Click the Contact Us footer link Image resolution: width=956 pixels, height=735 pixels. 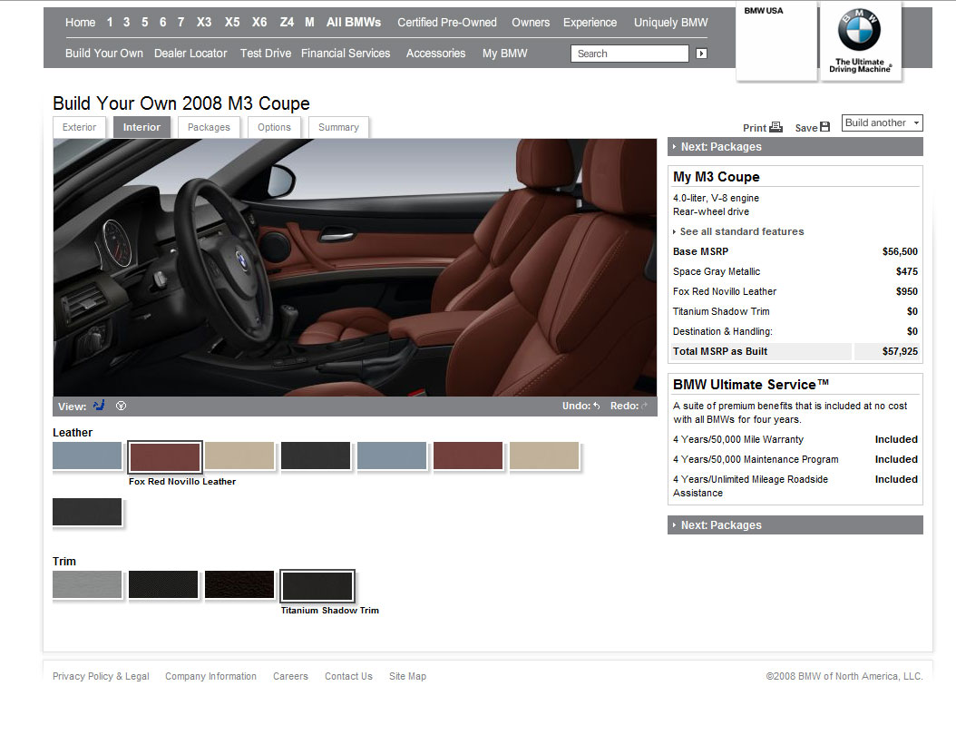(x=348, y=676)
